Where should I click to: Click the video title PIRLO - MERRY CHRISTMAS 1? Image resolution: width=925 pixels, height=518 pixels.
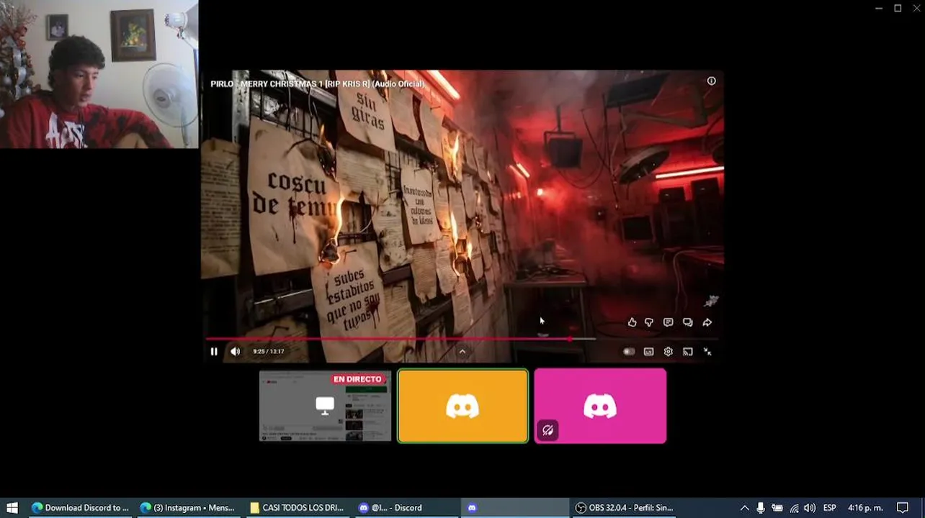pyautogui.click(x=318, y=84)
